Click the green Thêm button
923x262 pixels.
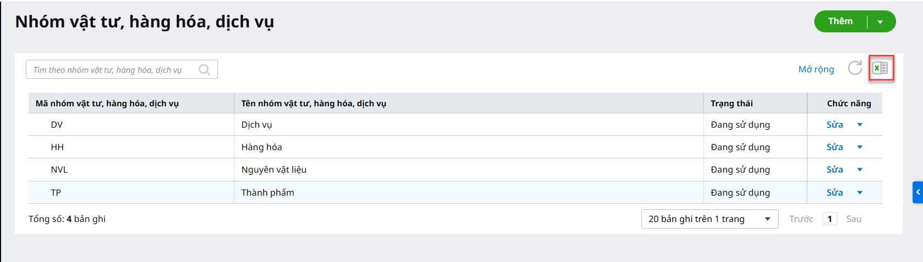pyautogui.click(x=840, y=21)
